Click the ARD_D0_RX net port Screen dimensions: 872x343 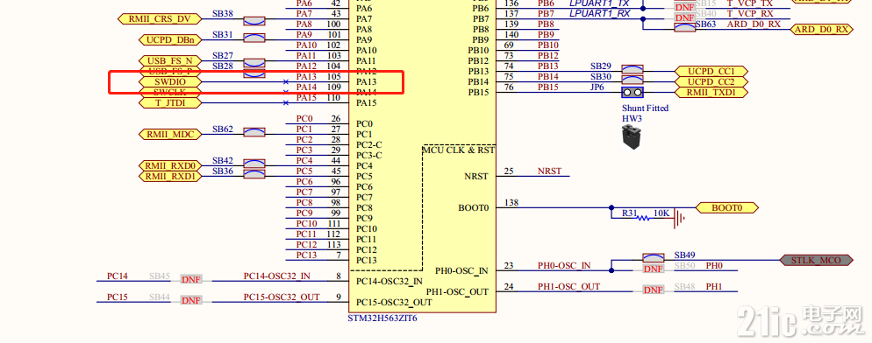[x=821, y=30]
